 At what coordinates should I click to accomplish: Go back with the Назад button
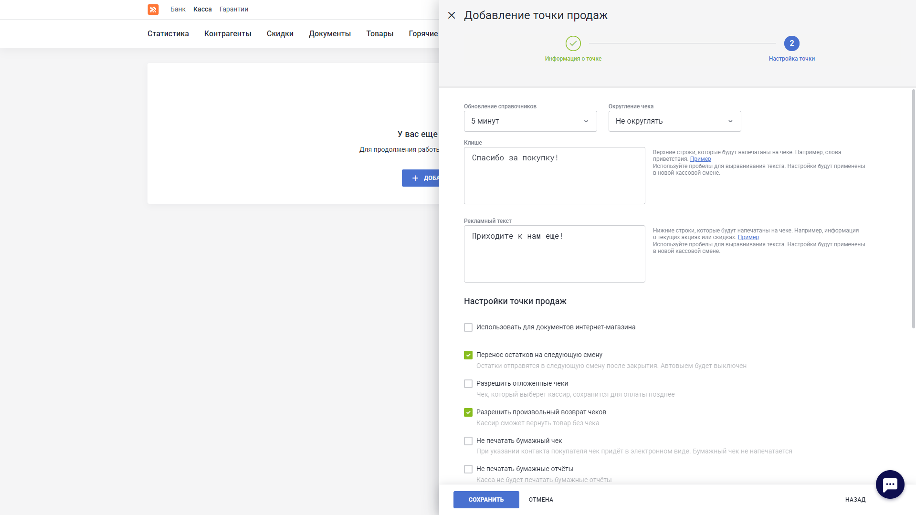tap(855, 500)
